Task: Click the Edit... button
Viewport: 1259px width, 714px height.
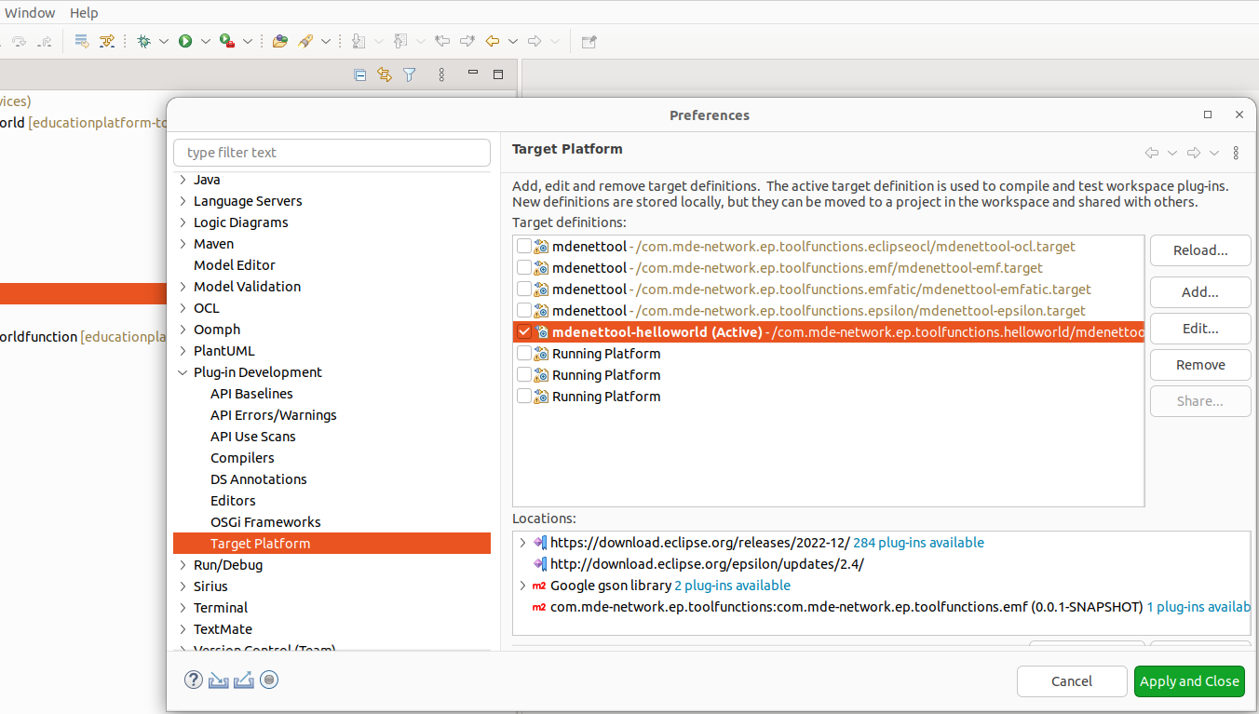Action: (1200, 329)
